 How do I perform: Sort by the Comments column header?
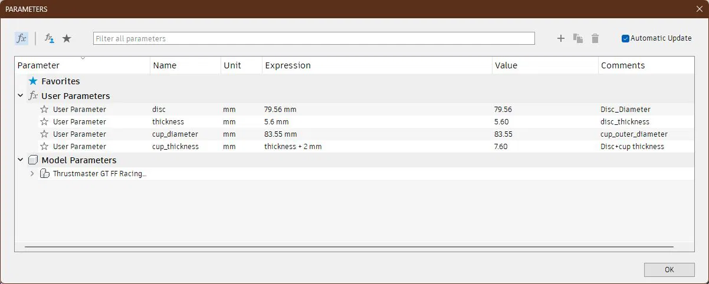tap(646, 65)
